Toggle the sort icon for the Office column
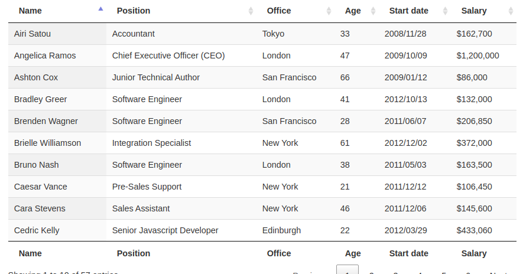The width and height of the screenshot is (523, 274). 329,11
